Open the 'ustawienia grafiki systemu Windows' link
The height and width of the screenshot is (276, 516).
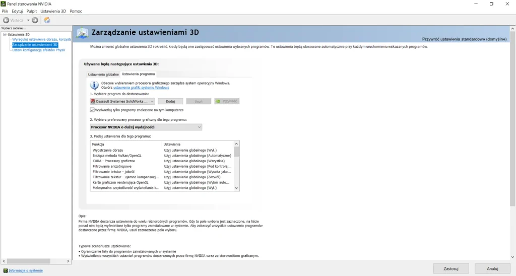pyautogui.click(x=141, y=87)
